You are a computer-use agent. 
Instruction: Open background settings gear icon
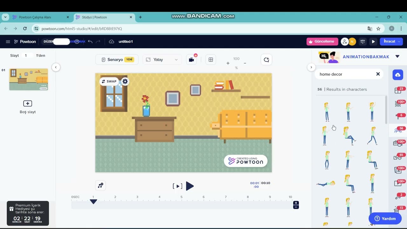click(125, 81)
